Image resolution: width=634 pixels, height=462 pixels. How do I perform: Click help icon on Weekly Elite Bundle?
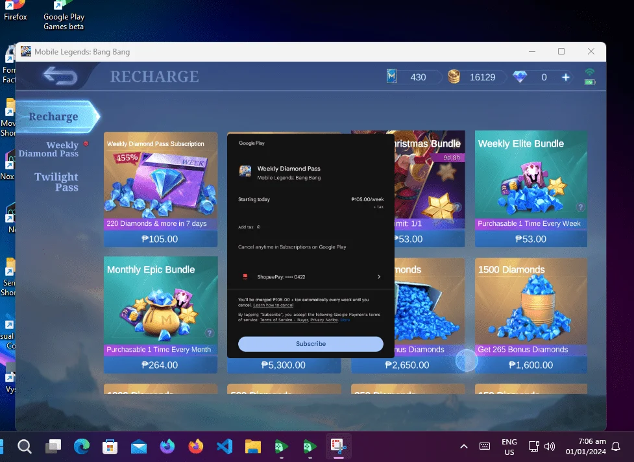point(581,207)
